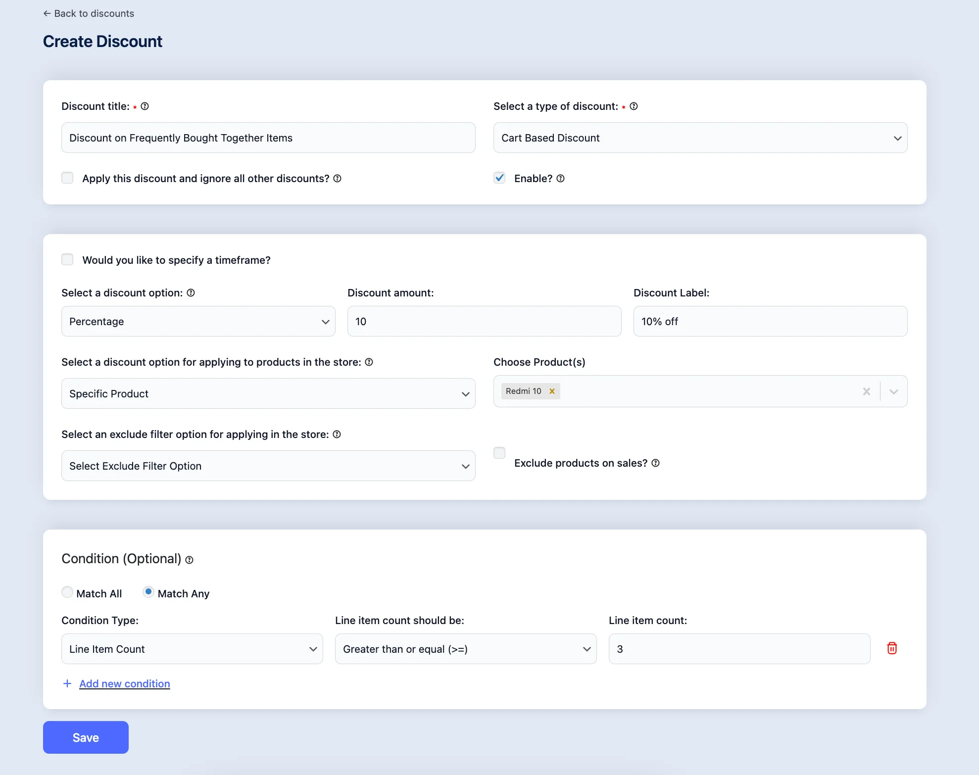Open the Percentage discount option dropdown
Screen dimensions: 979x775
[x=198, y=322]
